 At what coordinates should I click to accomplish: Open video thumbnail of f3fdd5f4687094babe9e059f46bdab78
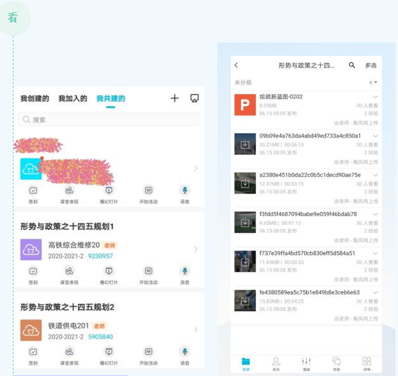[245, 222]
